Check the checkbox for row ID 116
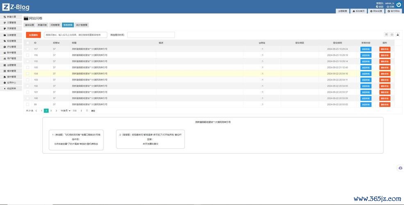Screen dimensions: 404x205 27,55
